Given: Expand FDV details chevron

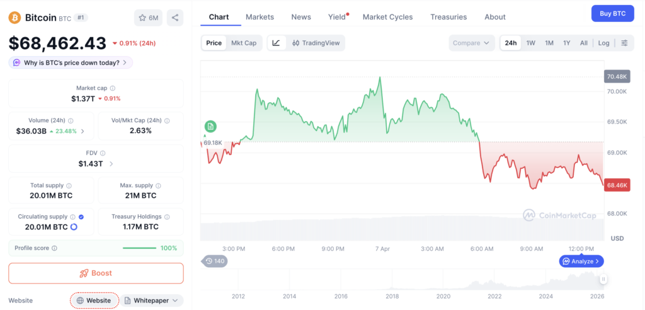Looking at the screenshot, I should [x=111, y=164].
